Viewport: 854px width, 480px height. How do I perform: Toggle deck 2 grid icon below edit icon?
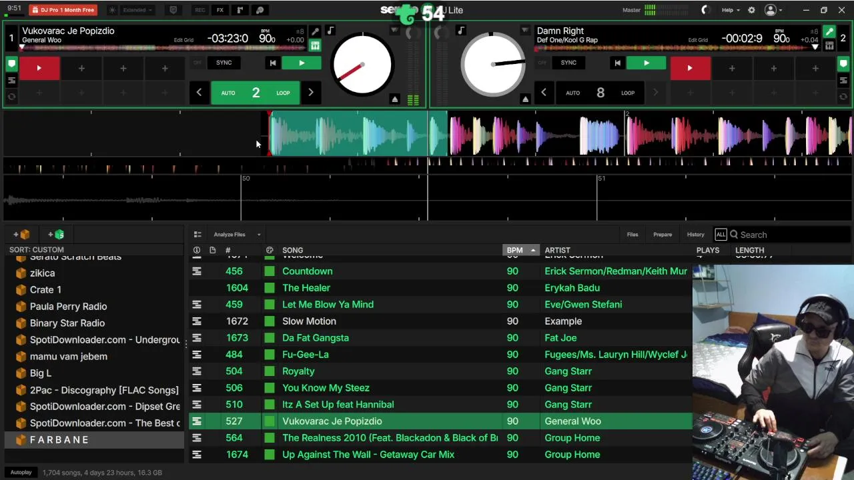click(x=829, y=45)
